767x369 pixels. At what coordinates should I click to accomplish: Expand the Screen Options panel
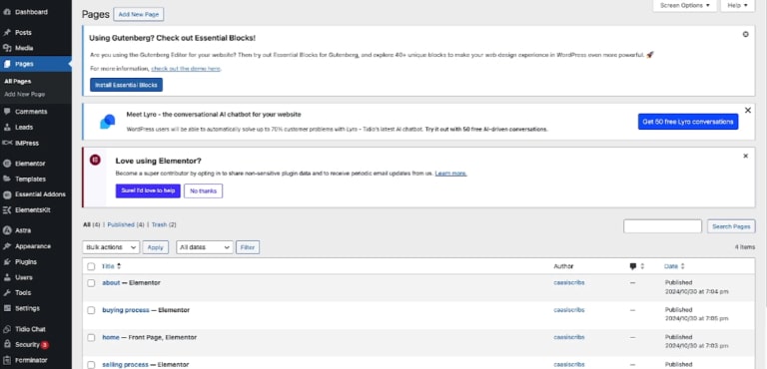pos(685,5)
